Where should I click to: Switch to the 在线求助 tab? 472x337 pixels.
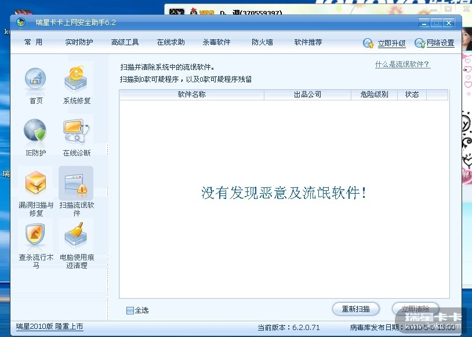pyautogui.click(x=170, y=42)
